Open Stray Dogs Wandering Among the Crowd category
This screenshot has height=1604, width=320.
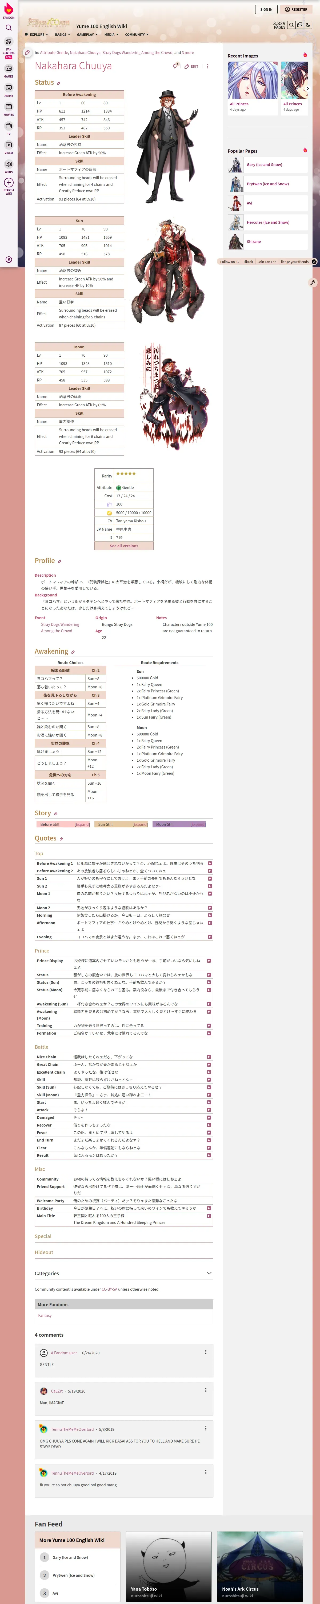point(137,53)
